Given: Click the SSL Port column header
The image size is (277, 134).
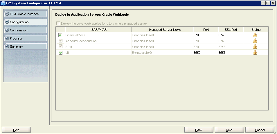Looking at the screenshot, I should coord(231,30).
